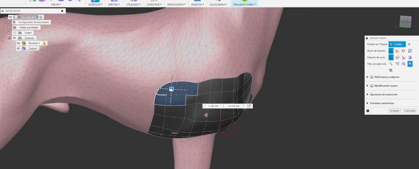The image size is (419, 169).
Task: Click folder icon of Origen
Action: 19,33
